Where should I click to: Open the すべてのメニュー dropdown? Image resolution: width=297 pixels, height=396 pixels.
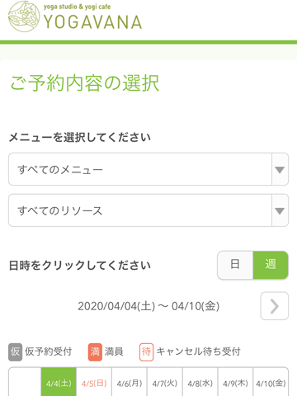148,169
